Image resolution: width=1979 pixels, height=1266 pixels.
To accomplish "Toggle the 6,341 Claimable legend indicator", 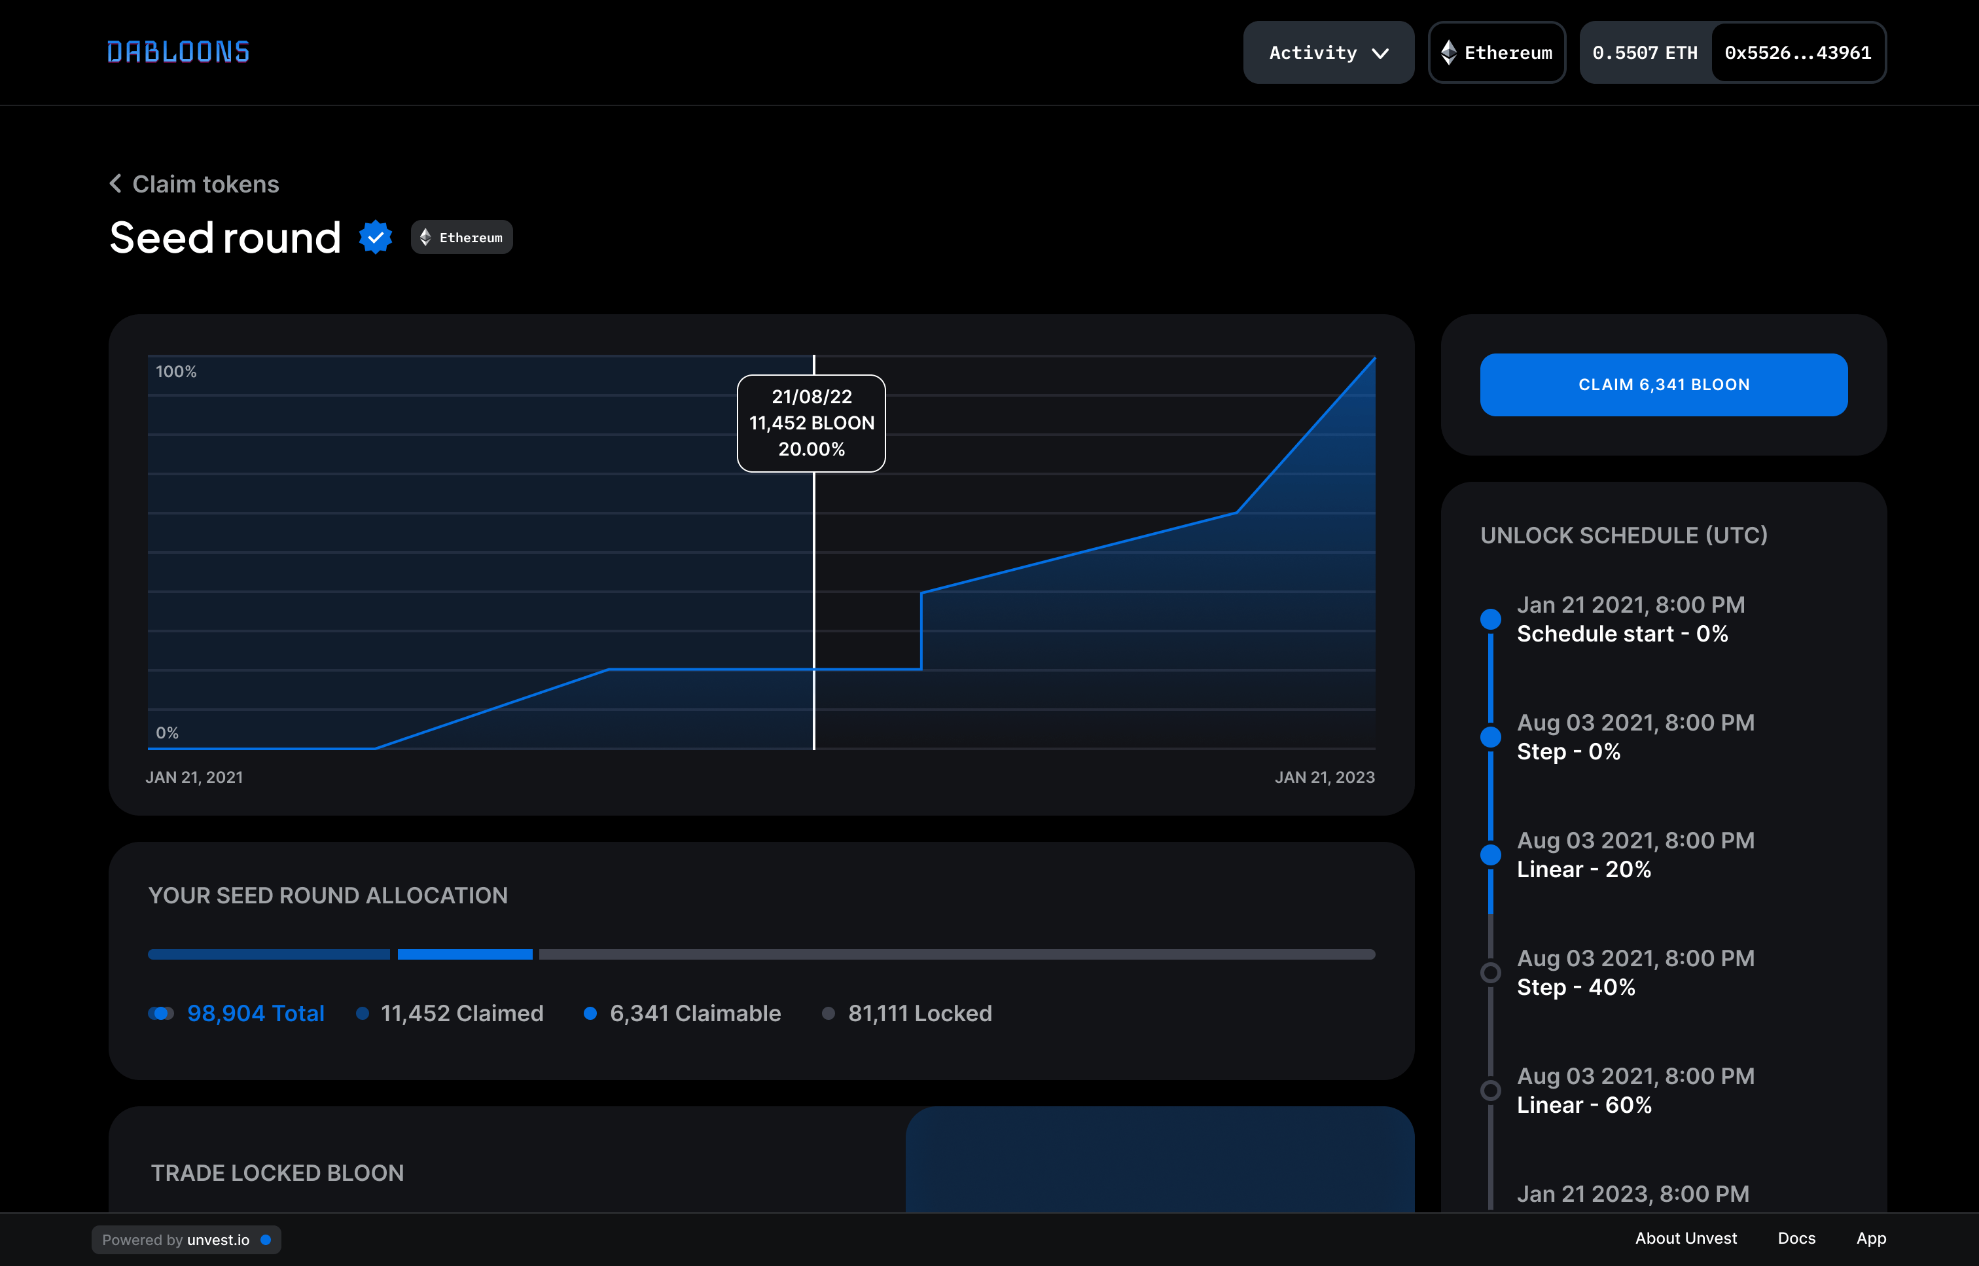I will (x=590, y=1013).
